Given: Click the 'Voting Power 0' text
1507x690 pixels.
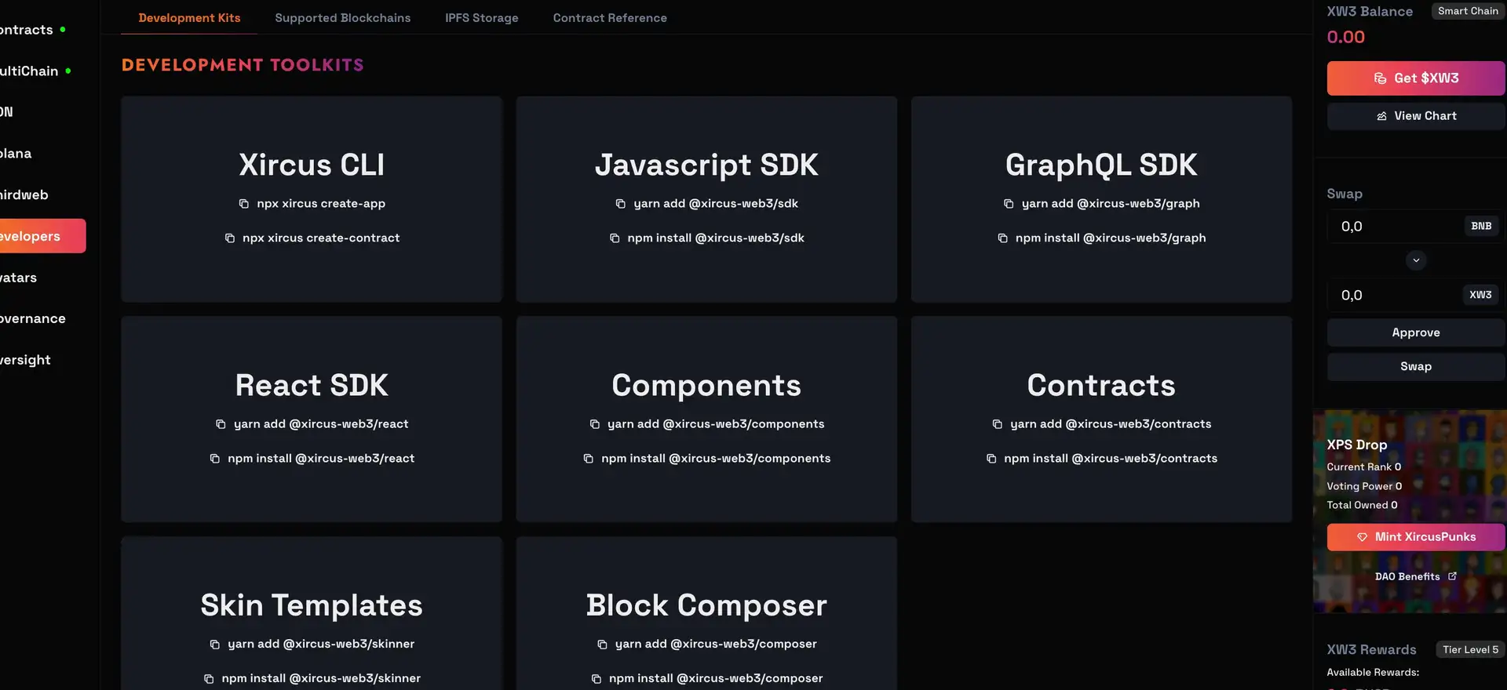Looking at the screenshot, I should point(1364,486).
